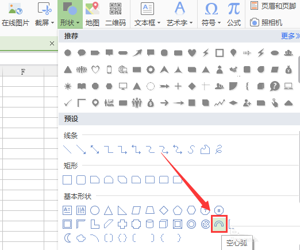Pick the heart shape in recommended shapes
Screen dimensions: 300x250
(192, 53)
